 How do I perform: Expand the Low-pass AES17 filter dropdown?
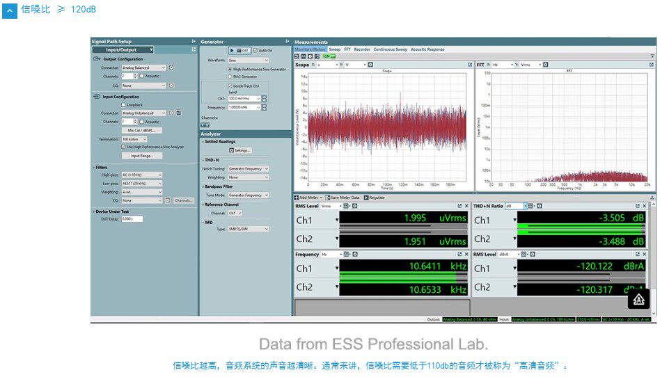point(142,184)
